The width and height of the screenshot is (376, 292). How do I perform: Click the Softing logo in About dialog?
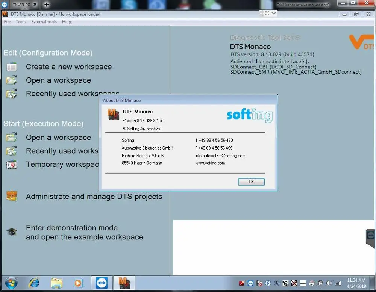[x=250, y=115]
